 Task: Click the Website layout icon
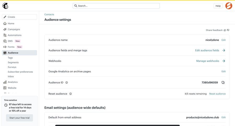pos(5,88)
